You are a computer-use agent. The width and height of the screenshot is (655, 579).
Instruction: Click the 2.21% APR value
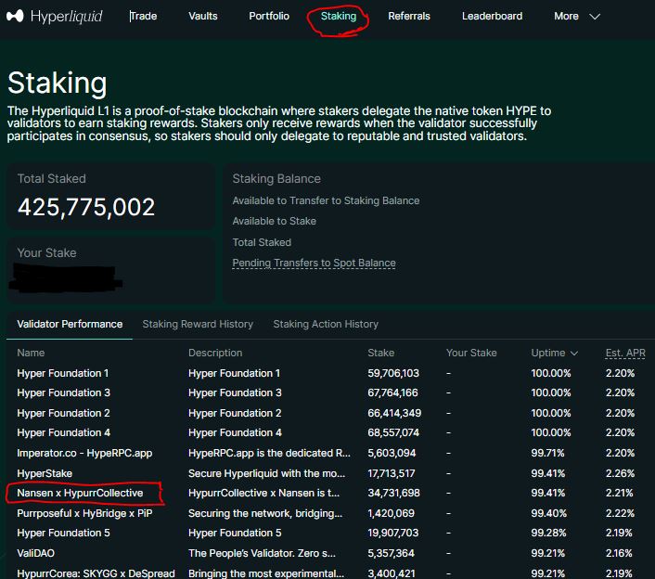620,493
